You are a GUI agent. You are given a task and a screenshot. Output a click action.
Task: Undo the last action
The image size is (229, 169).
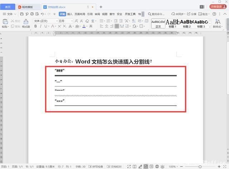click(x=42, y=14)
